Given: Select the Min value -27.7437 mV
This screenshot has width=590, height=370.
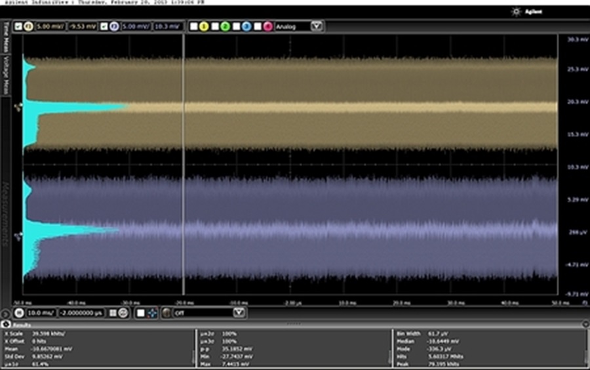Looking at the screenshot, I should (237, 356).
